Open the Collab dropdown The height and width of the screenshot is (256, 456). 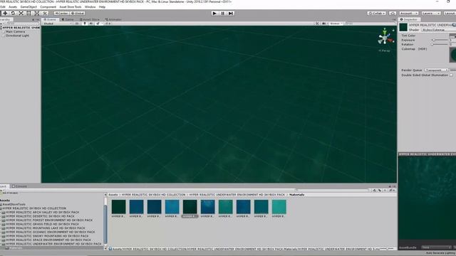pos(377,14)
